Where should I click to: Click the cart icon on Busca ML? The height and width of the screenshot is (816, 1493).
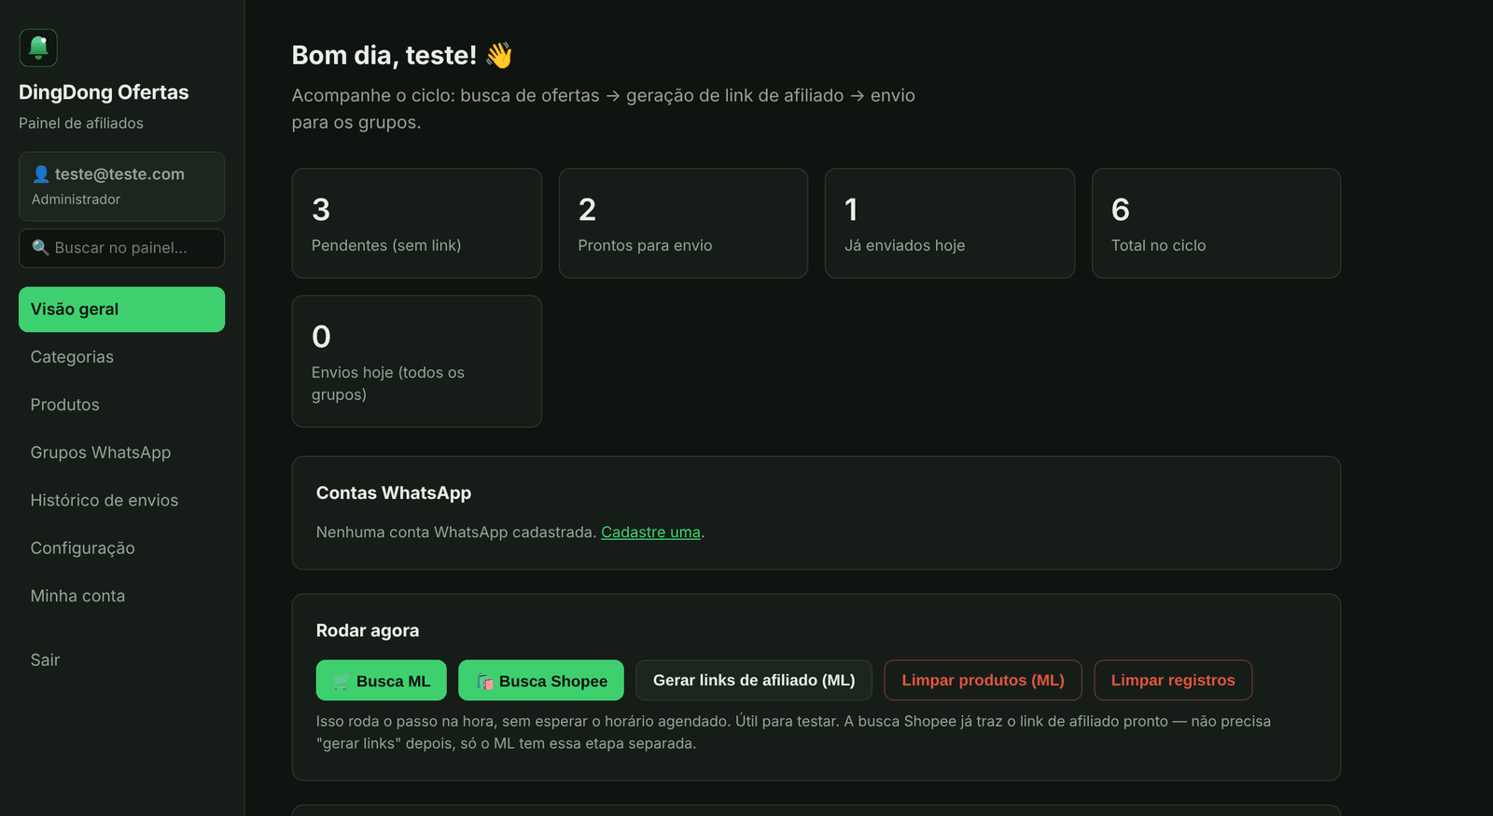tap(342, 682)
